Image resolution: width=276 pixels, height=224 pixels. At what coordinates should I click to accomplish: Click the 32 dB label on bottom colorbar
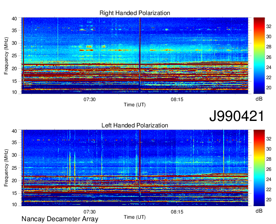coord(269,139)
